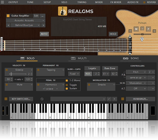Toggle the Toggle pedal checkbox
Viewport: 158px width, 140px height.
pos(67,85)
